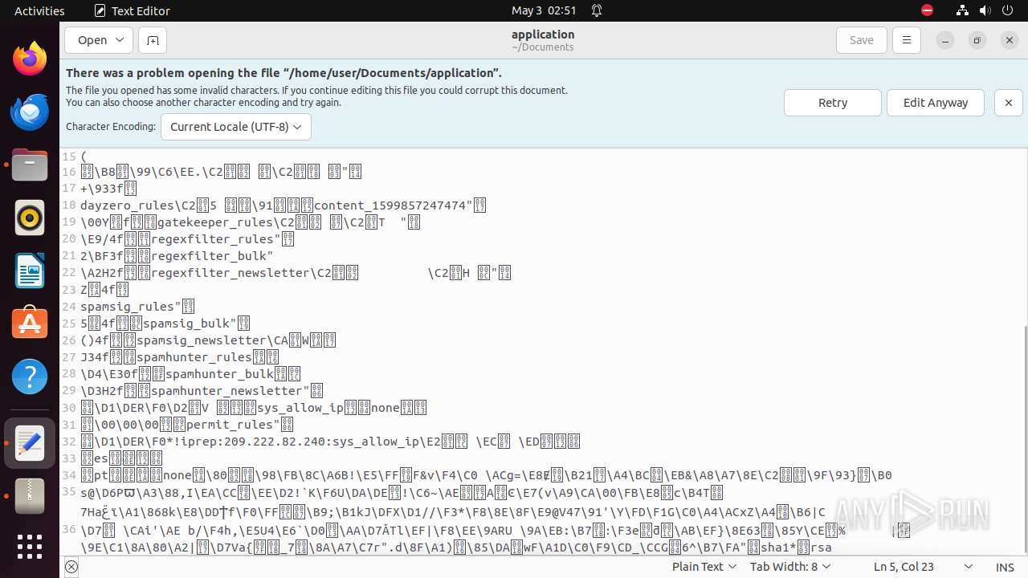Open Files manager from the dock
Screen dimensions: 1028x578
point(30,165)
